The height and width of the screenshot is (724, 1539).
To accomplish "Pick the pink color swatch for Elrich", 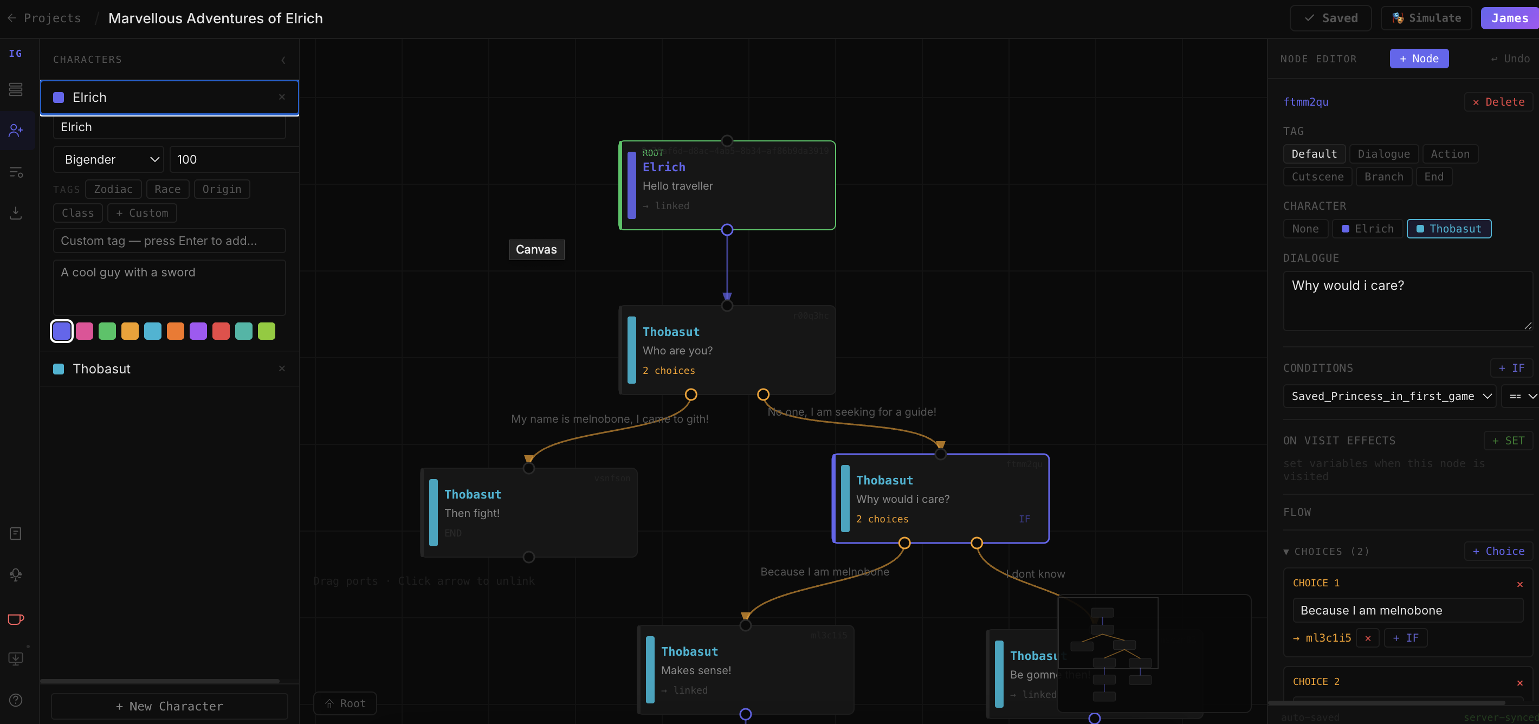I will point(84,331).
